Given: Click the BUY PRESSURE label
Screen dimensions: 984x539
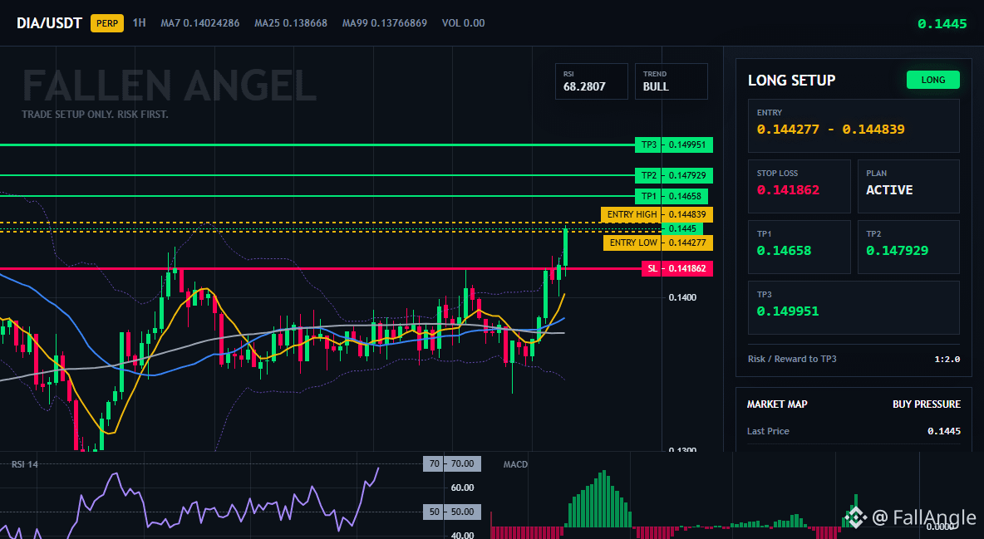Looking at the screenshot, I should 927,404.
